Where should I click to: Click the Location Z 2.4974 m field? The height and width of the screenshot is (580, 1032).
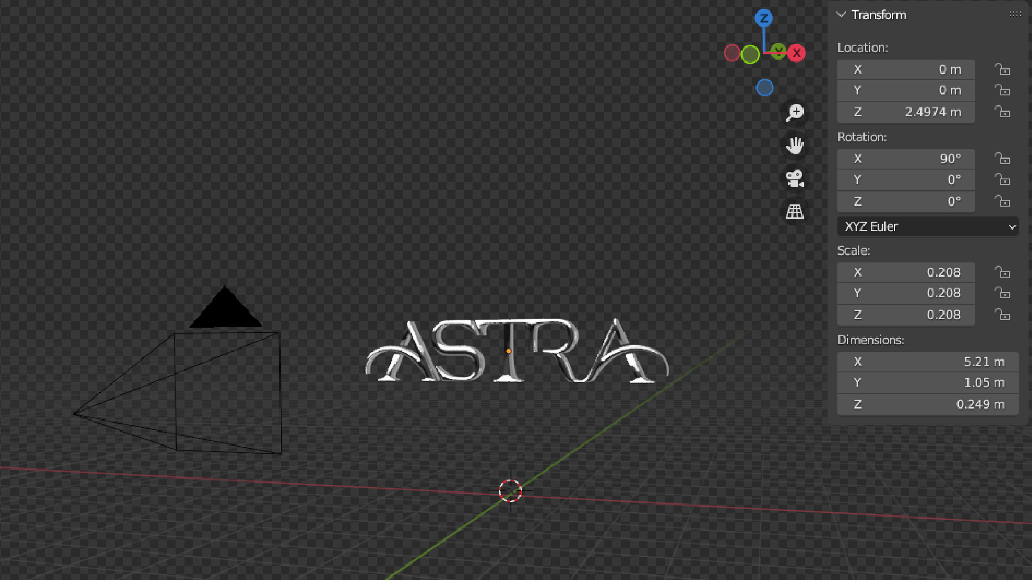point(906,112)
